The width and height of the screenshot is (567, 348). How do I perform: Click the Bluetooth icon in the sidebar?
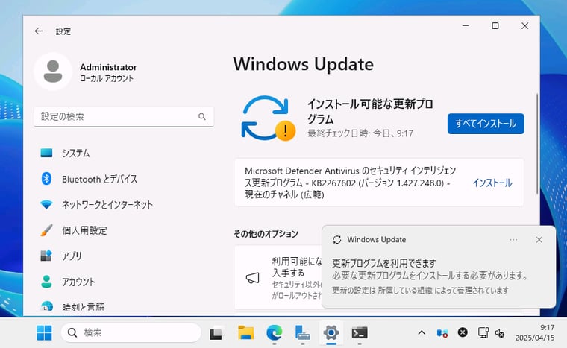pyautogui.click(x=46, y=179)
